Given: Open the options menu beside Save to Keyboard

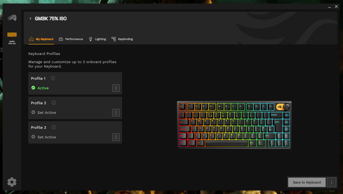Looking at the screenshot, I should (x=331, y=182).
